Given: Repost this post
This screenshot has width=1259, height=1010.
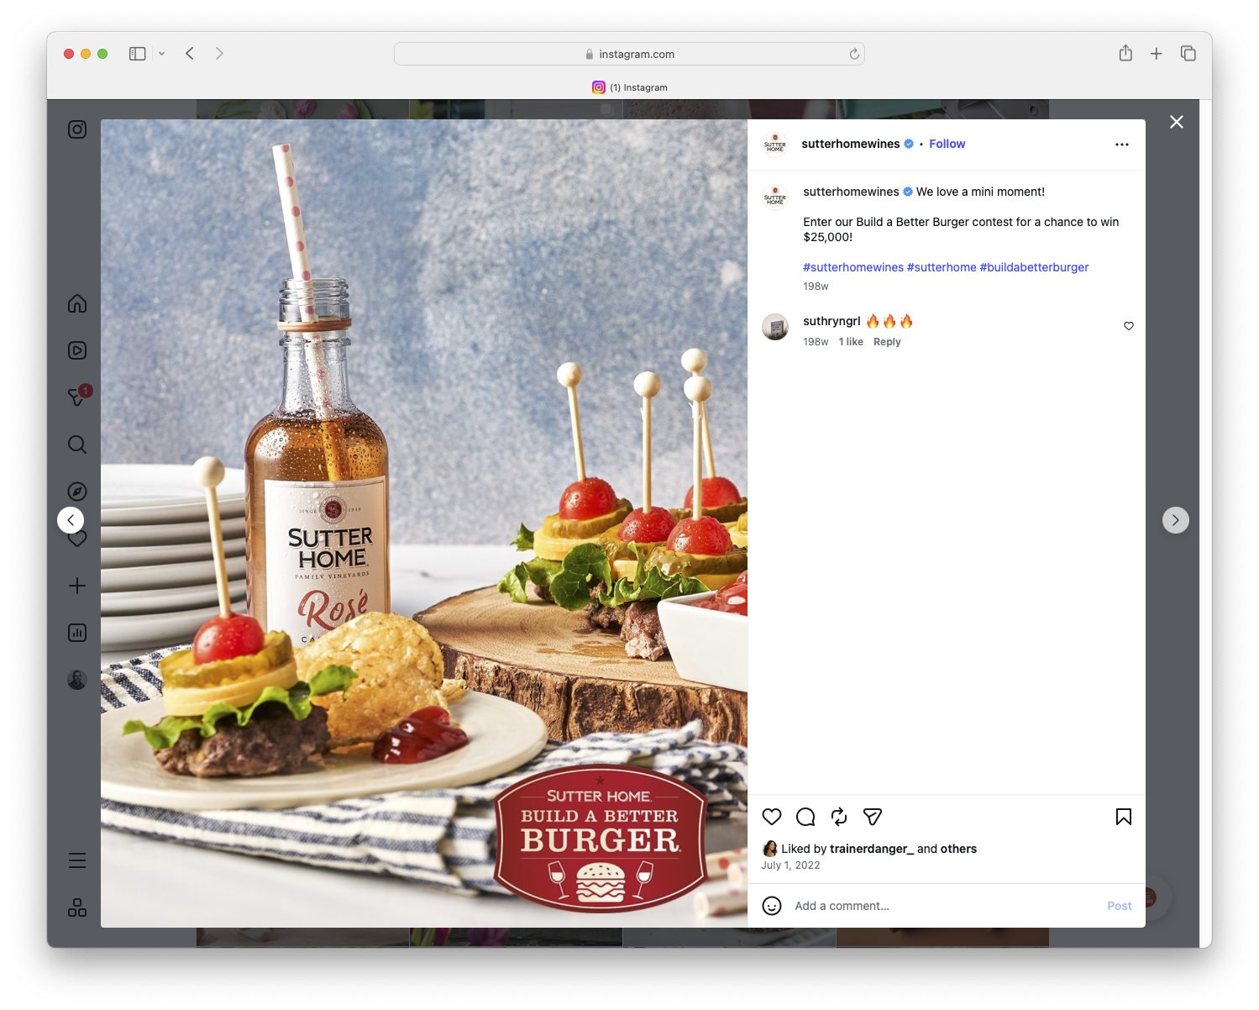Looking at the screenshot, I should click(839, 817).
